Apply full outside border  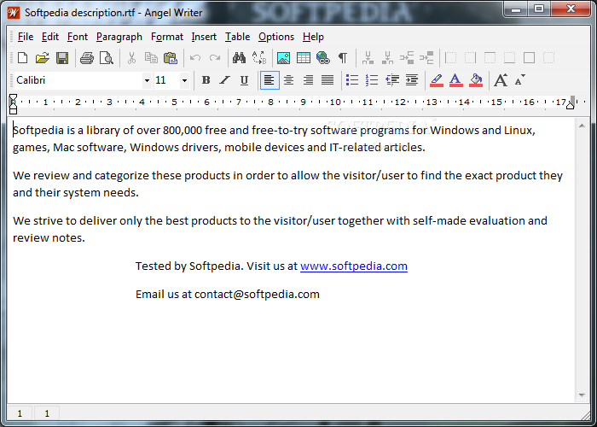click(x=530, y=58)
